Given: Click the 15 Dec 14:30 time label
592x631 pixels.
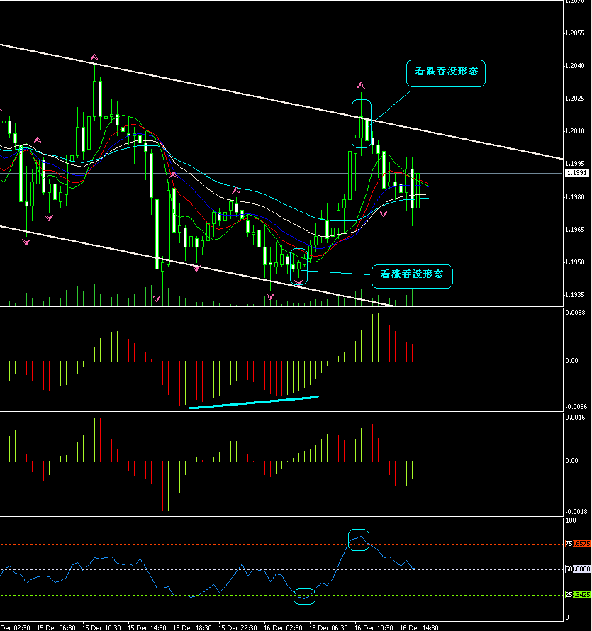Looking at the screenshot, I should (147, 627).
